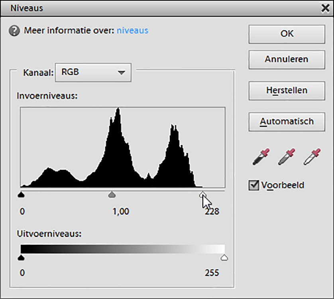Confirm the levels with OK
This screenshot has width=334, height=299.
(x=287, y=34)
